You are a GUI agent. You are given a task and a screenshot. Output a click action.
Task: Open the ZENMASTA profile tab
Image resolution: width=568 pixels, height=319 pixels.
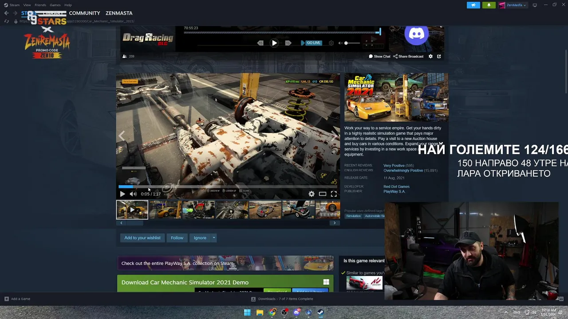coord(119,13)
